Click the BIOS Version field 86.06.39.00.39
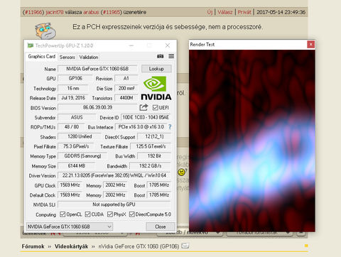 click(97, 107)
